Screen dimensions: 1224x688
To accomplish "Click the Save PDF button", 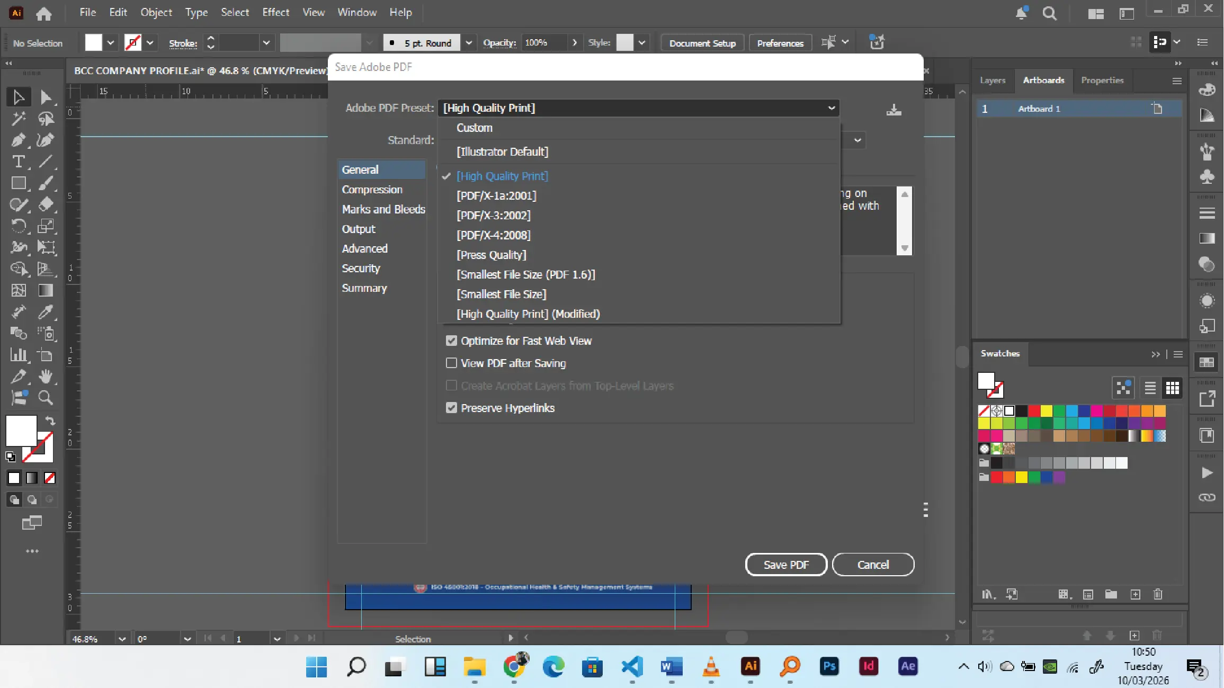I will [785, 565].
